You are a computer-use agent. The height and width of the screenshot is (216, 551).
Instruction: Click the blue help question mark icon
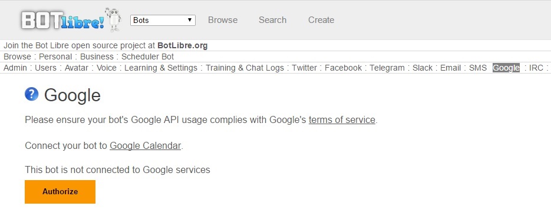(x=32, y=94)
